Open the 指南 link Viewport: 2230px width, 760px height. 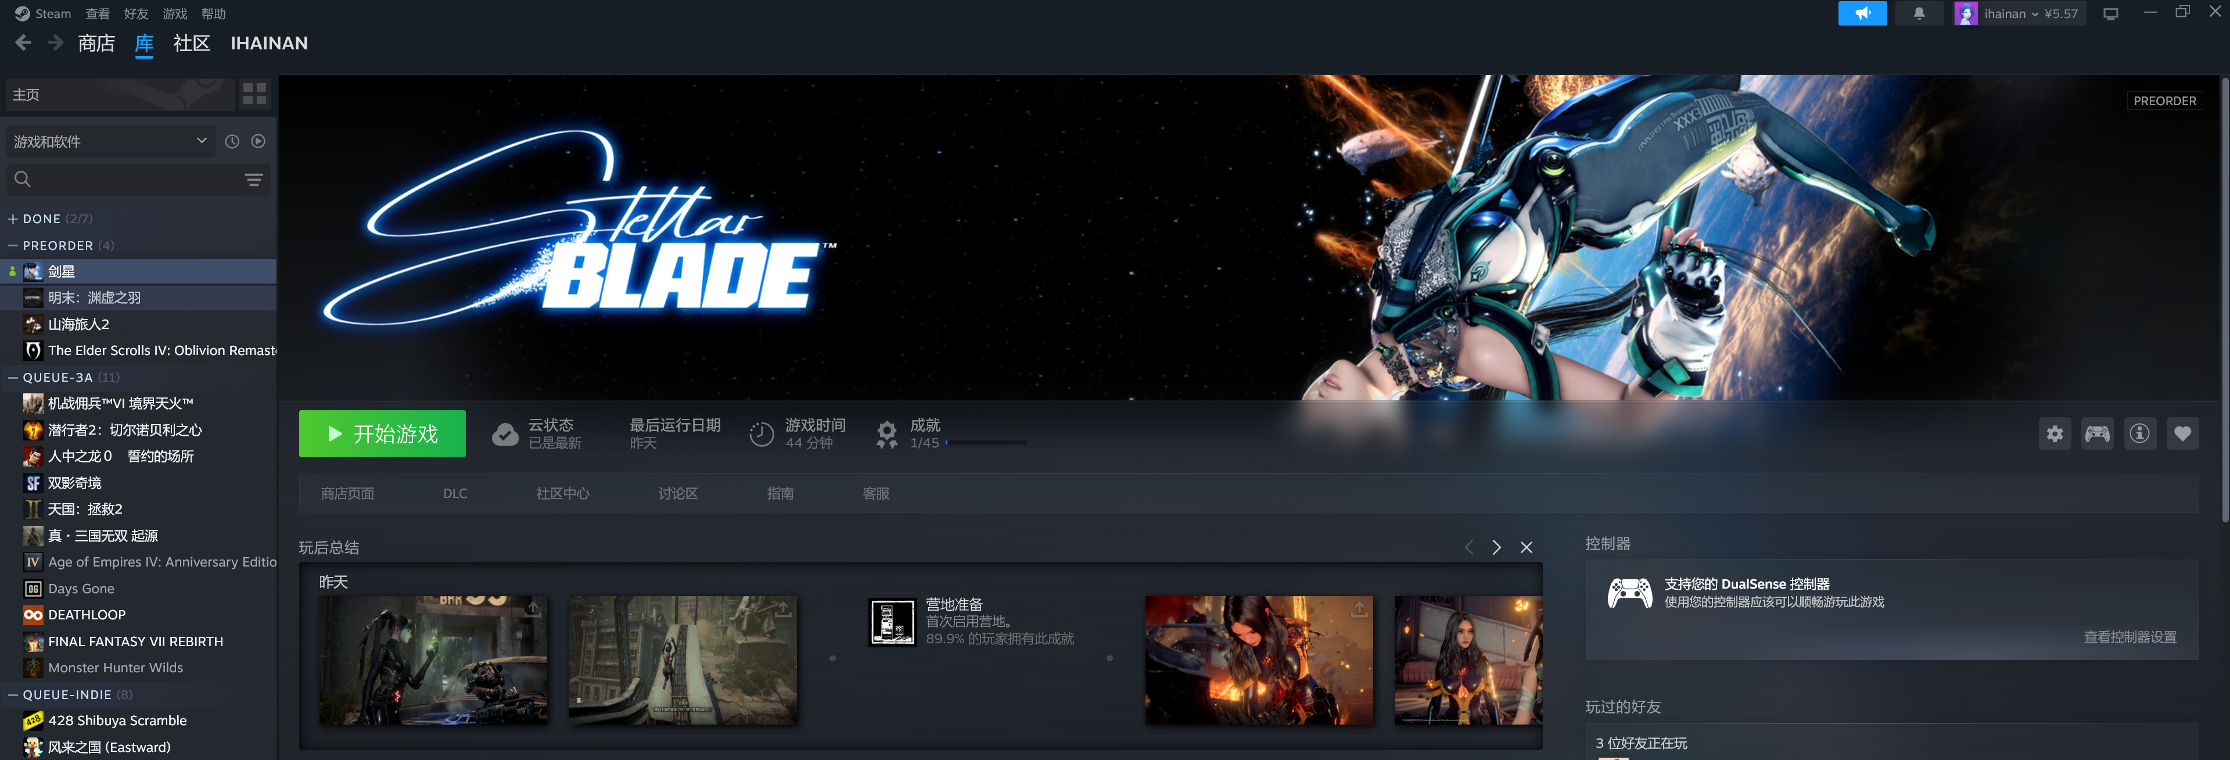(x=780, y=493)
